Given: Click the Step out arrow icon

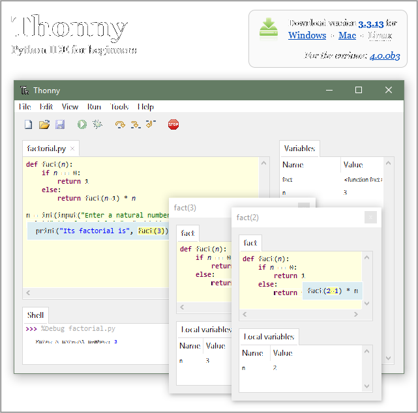Looking at the screenshot, I should (x=151, y=124).
